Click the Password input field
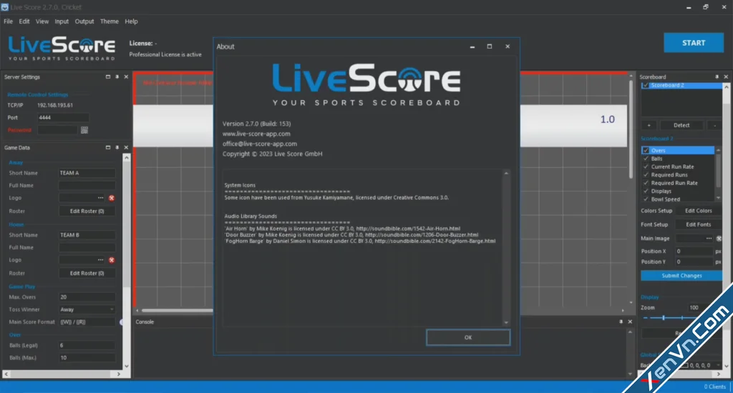This screenshot has height=393, width=733. (57, 130)
